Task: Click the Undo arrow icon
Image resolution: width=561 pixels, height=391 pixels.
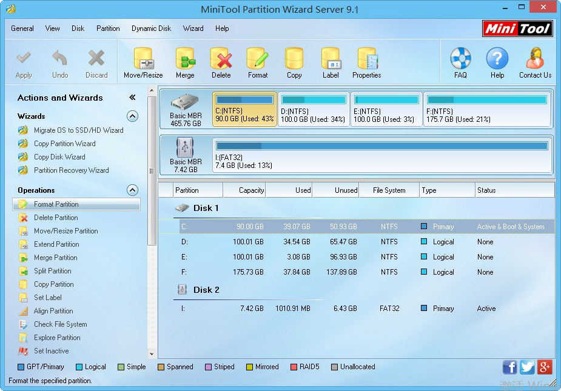Action: click(60, 58)
